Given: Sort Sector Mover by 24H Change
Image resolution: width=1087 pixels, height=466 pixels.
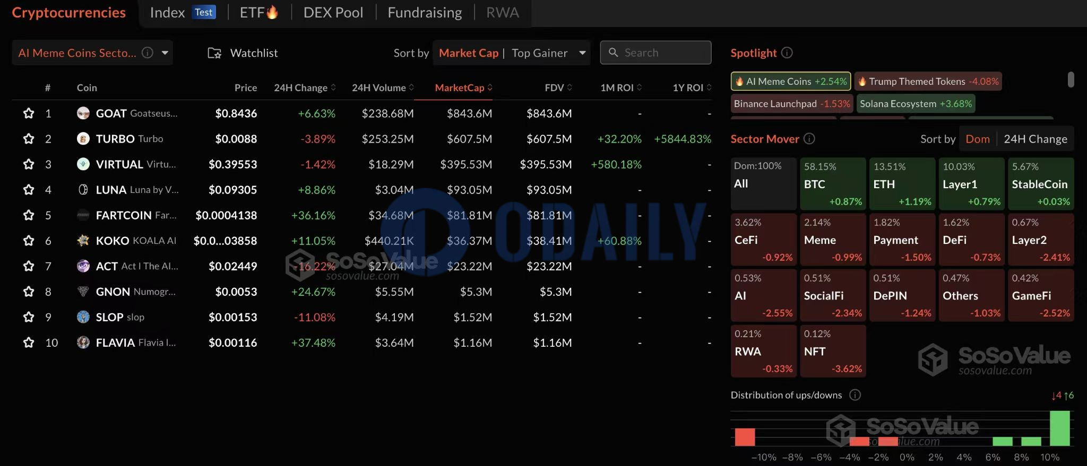Looking at the screenshot, I should [1036, 139].
